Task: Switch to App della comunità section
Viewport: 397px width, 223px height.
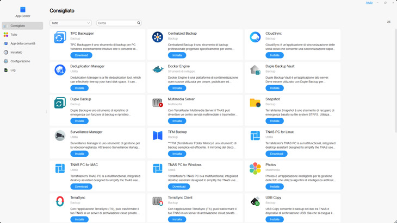Action: (x=22, y=43)
